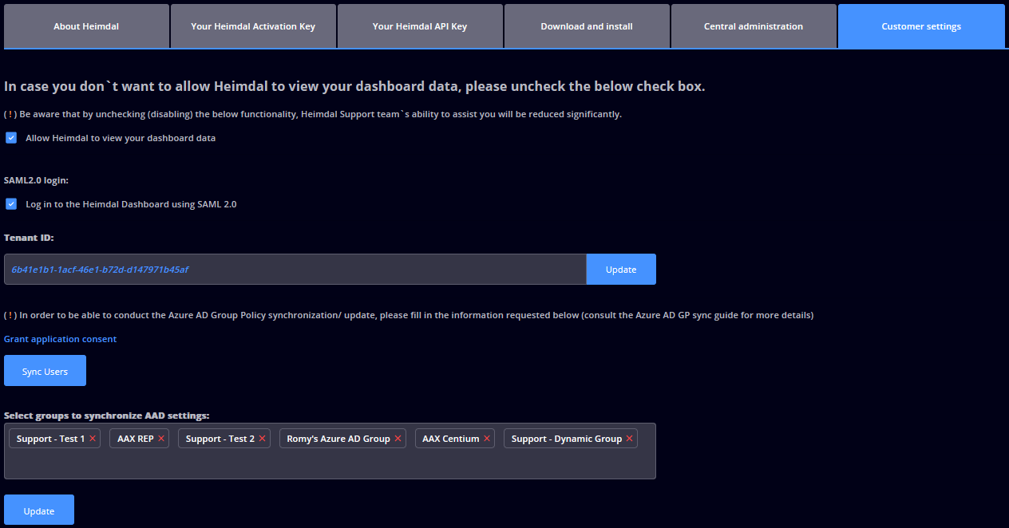Click the Tenant ID input field
1009x528 pixels.
tap(295, 270)
